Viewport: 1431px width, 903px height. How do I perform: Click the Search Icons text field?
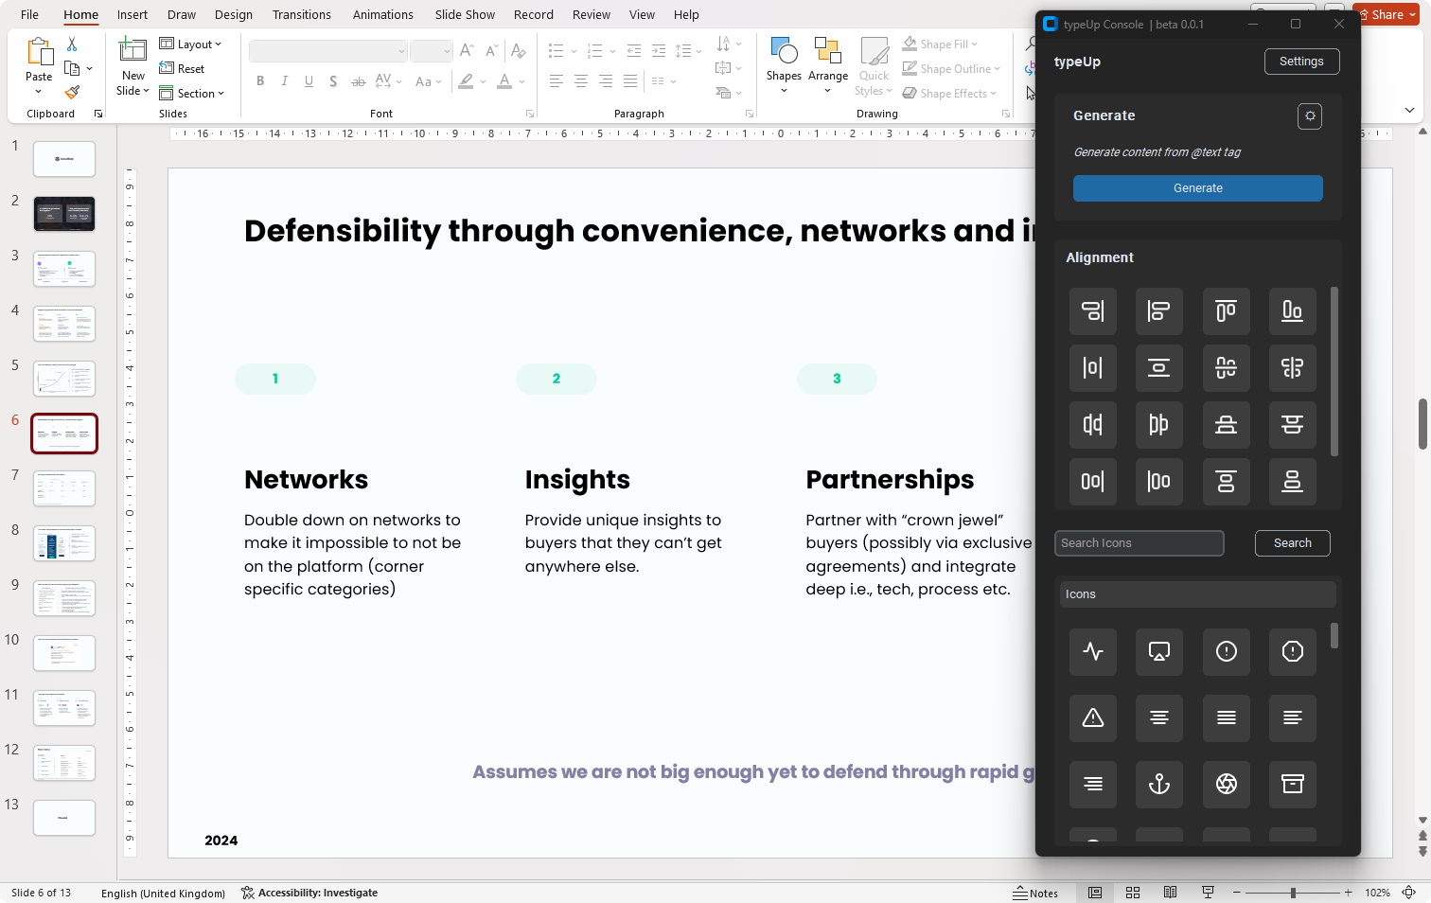[x=1139, y=543]
